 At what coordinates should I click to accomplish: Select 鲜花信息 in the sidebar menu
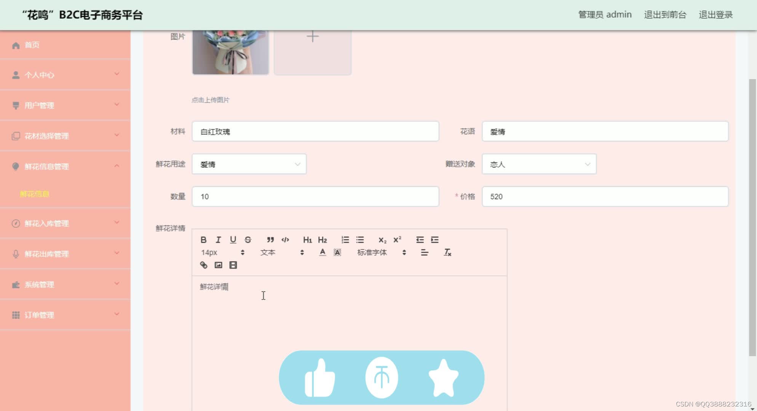pyautogui.click(x=35, y=194)
